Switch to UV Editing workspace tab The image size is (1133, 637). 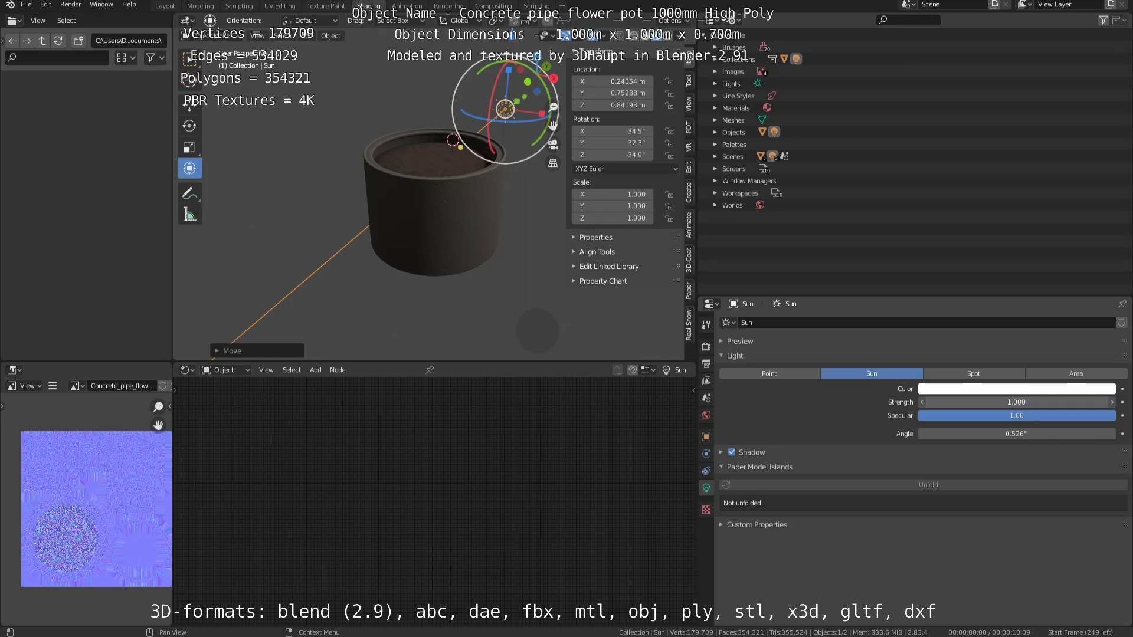tap(280, 6)
